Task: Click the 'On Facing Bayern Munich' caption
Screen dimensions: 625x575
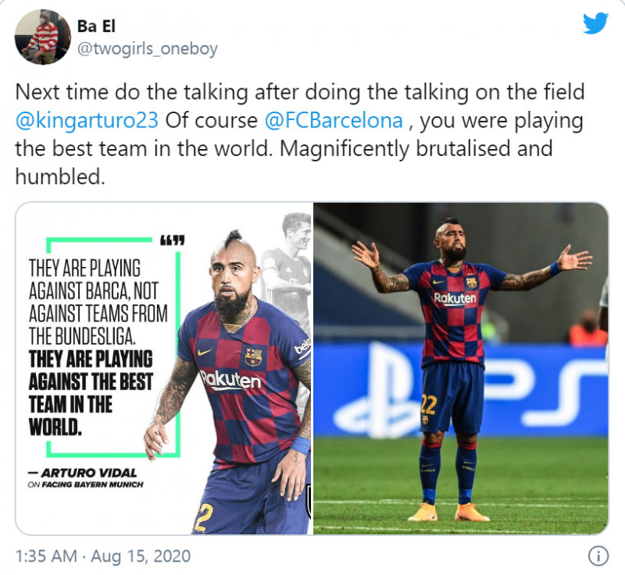Action: tap(85, 484)
